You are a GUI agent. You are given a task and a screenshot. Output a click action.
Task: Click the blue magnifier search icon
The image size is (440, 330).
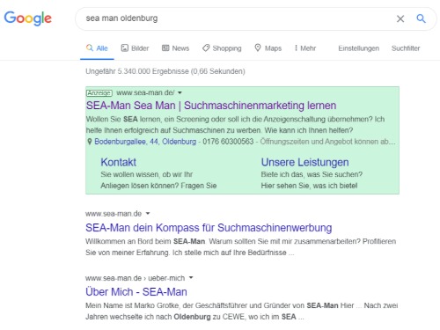[x=421, y=18]
